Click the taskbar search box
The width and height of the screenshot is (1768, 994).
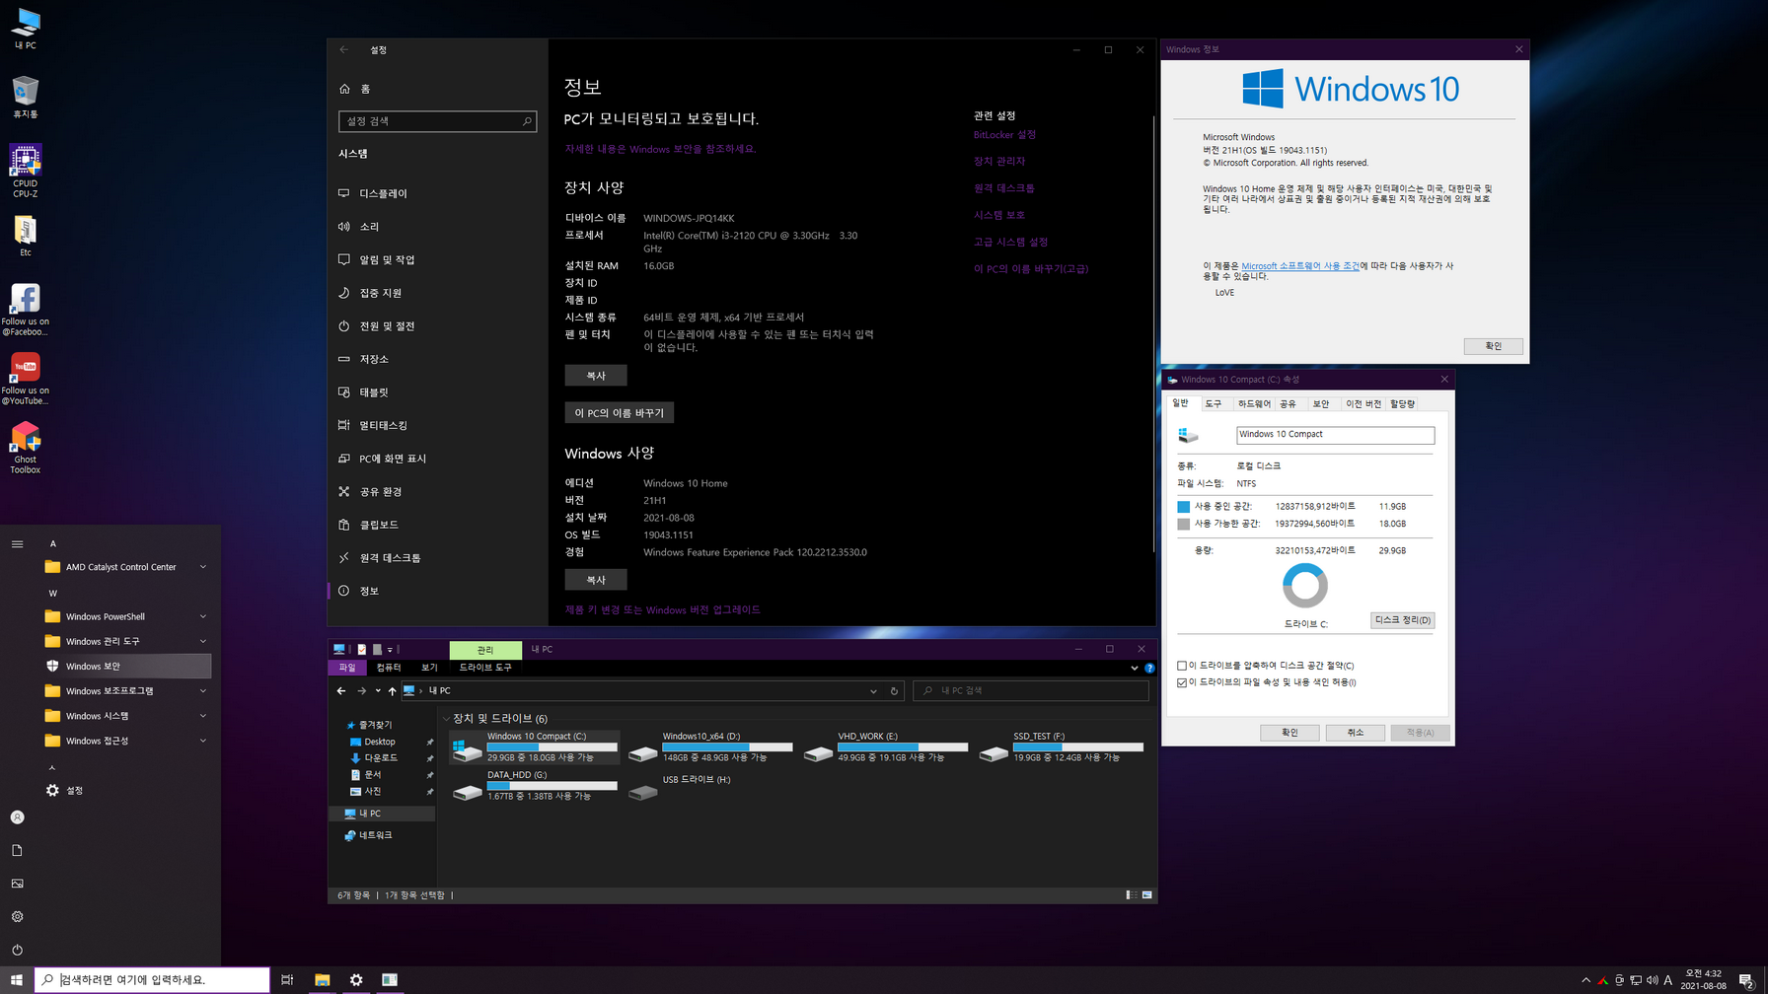click(153, 979)
